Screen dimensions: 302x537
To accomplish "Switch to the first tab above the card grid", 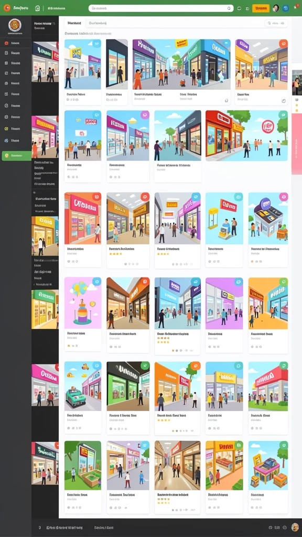I will coord(74,23).
